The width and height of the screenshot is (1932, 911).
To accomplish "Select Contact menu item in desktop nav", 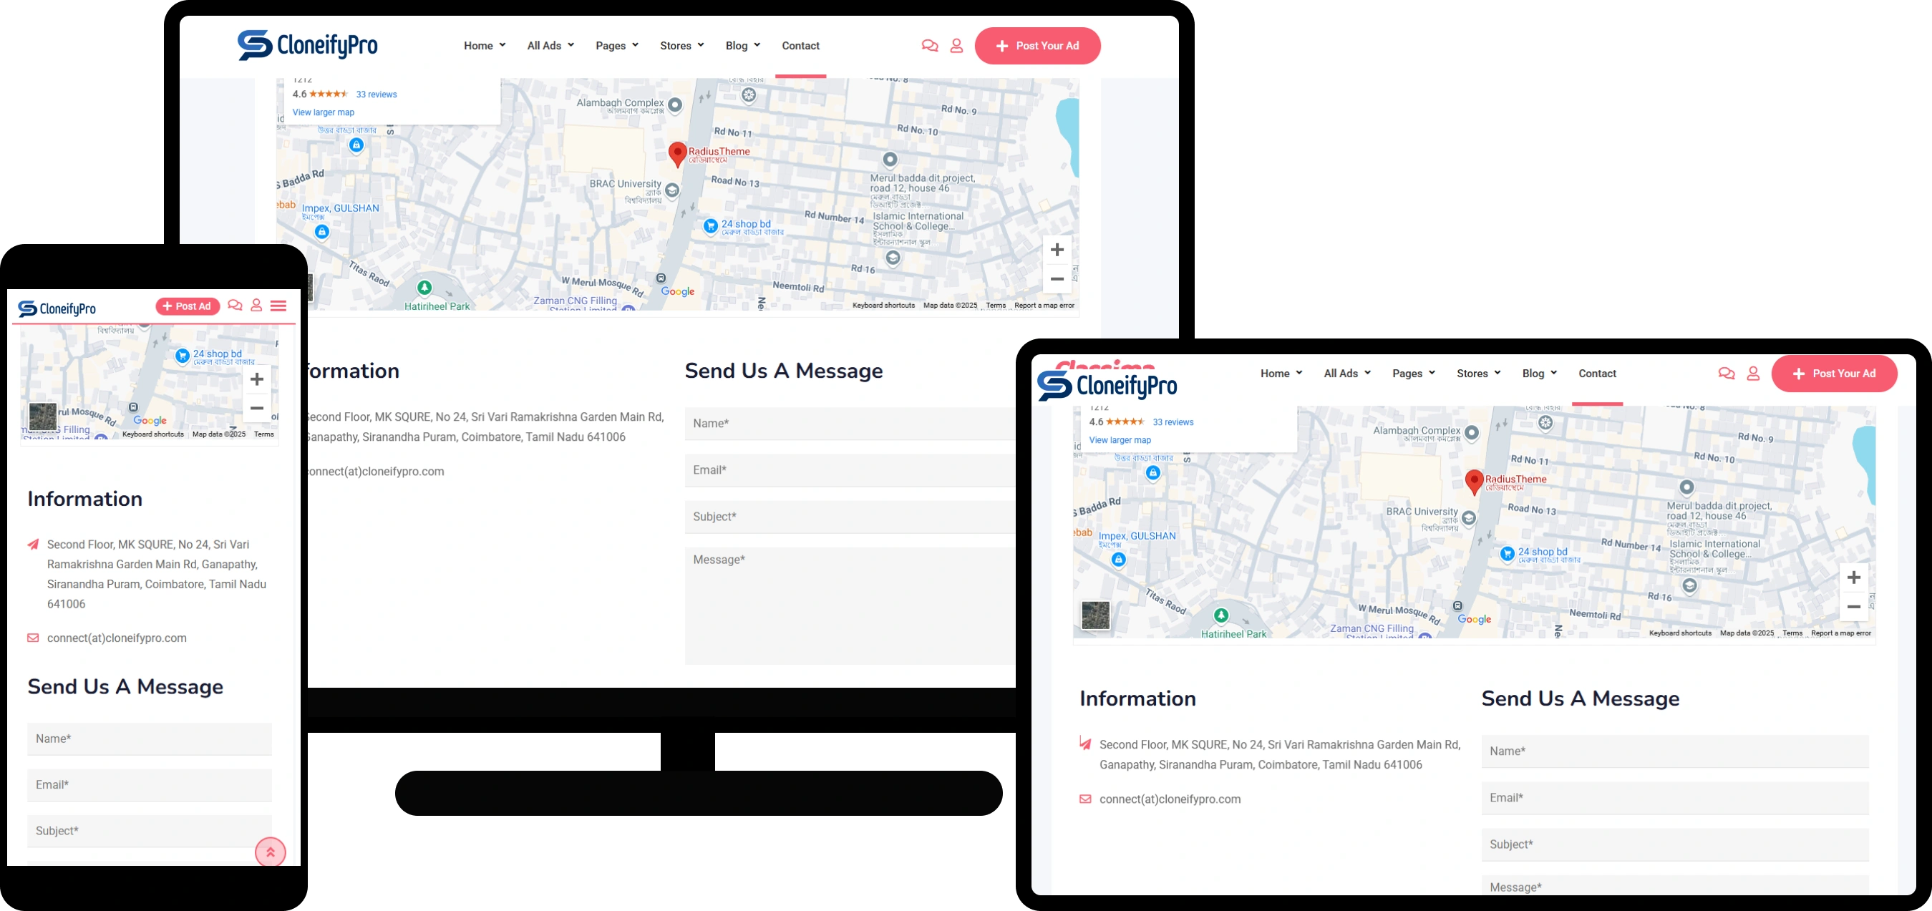I will coord(800,46).
